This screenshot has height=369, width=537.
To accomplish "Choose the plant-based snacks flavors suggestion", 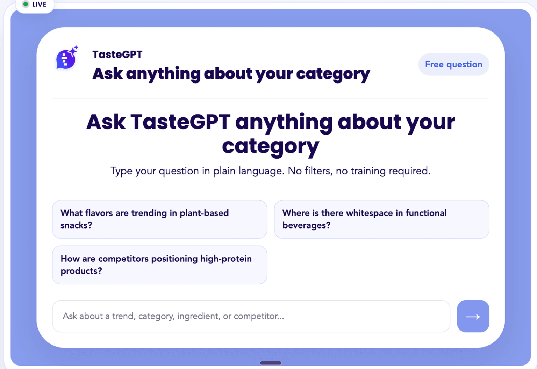I will pyautogui.click(x=159, y=219).
